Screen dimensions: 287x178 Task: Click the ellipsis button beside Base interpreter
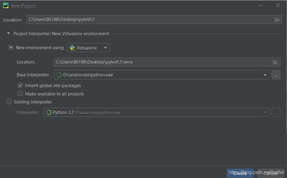click(x=276, y=75)
